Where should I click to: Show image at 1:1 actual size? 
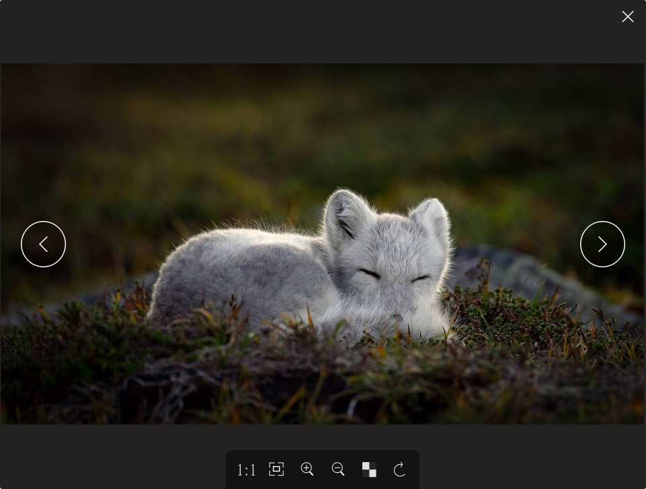pos(247,470)
